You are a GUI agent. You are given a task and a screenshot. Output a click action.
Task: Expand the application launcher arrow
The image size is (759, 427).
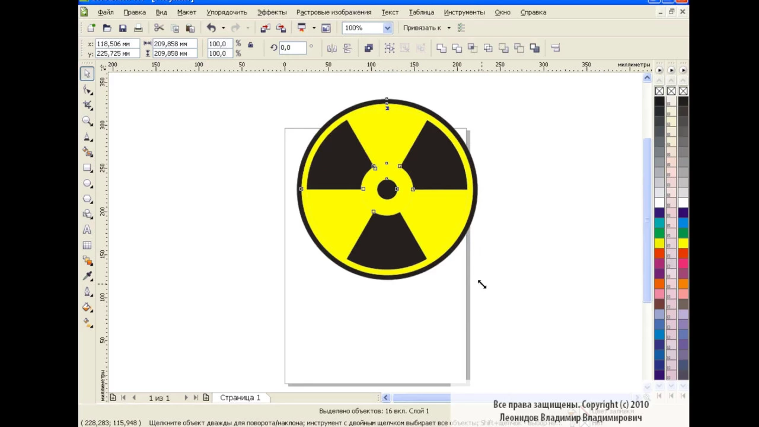tap(314, 28)
